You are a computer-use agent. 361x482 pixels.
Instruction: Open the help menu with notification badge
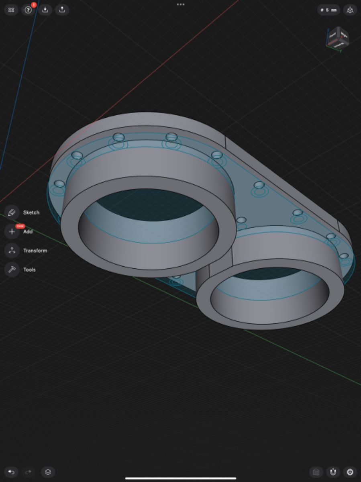pos(28,10)
